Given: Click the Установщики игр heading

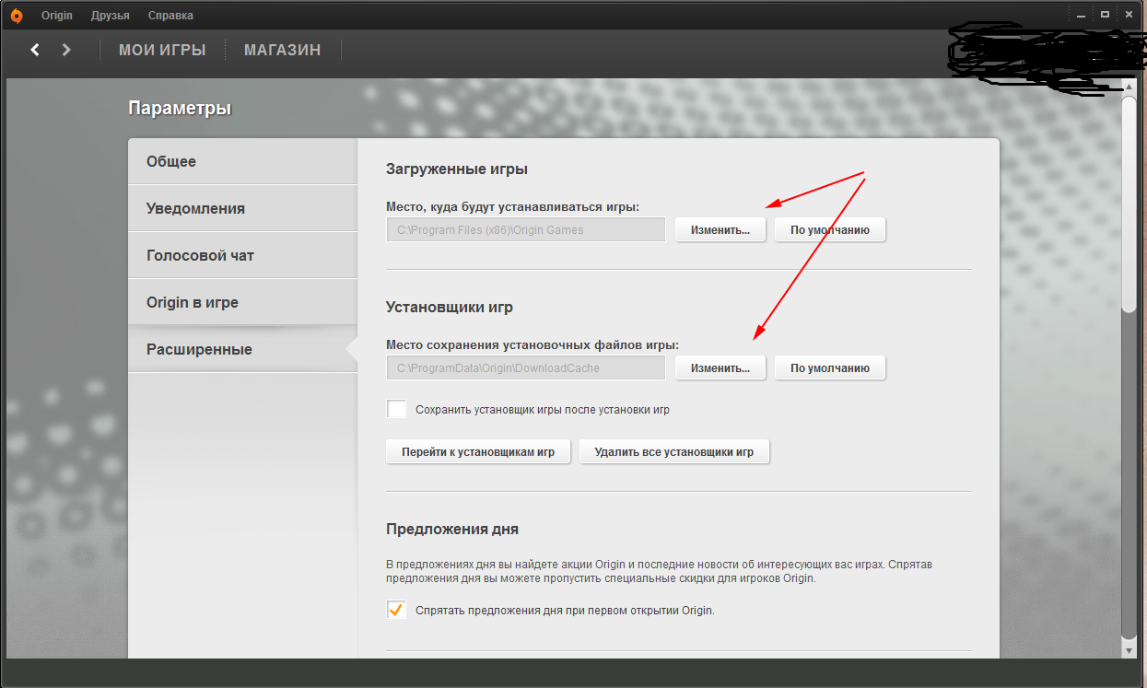Looking at the screenshot, I should pyautogui.click(x=450, y=307).
